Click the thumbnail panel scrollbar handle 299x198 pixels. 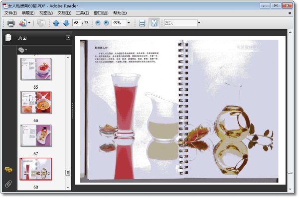[68, 173]
